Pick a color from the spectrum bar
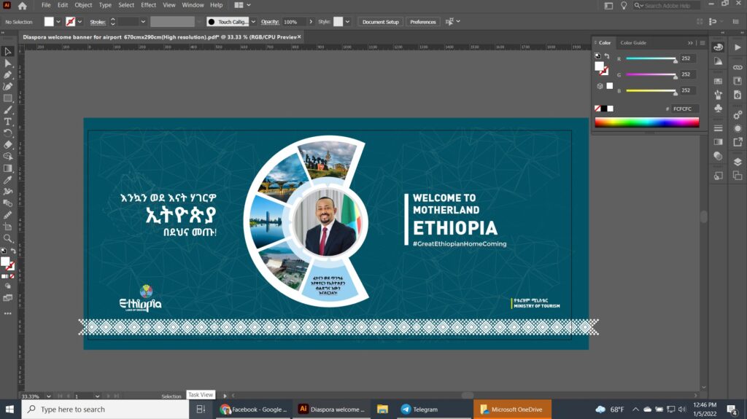Viewport: 747px width, 419px height. point(647,122)
